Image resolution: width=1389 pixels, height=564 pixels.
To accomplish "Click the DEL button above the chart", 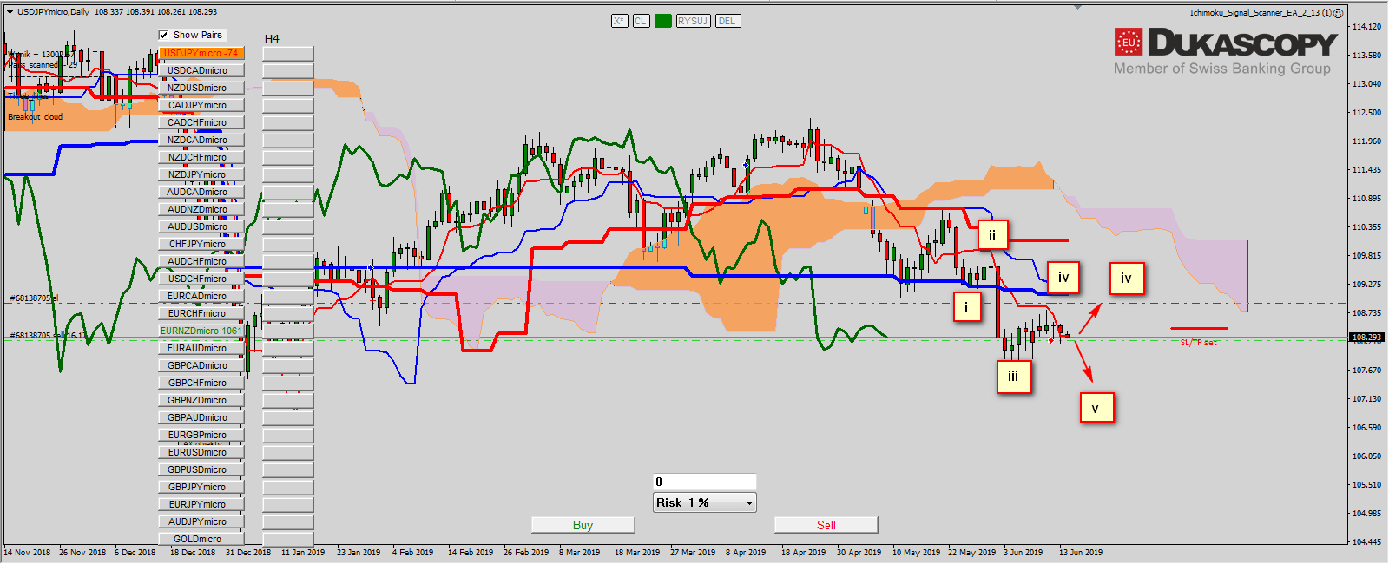I will click(727, 21).
